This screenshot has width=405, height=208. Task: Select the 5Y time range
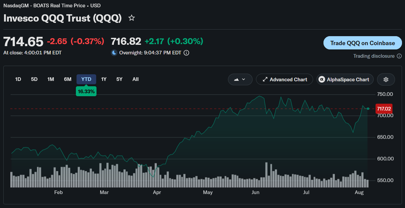[x=119, y=79]
